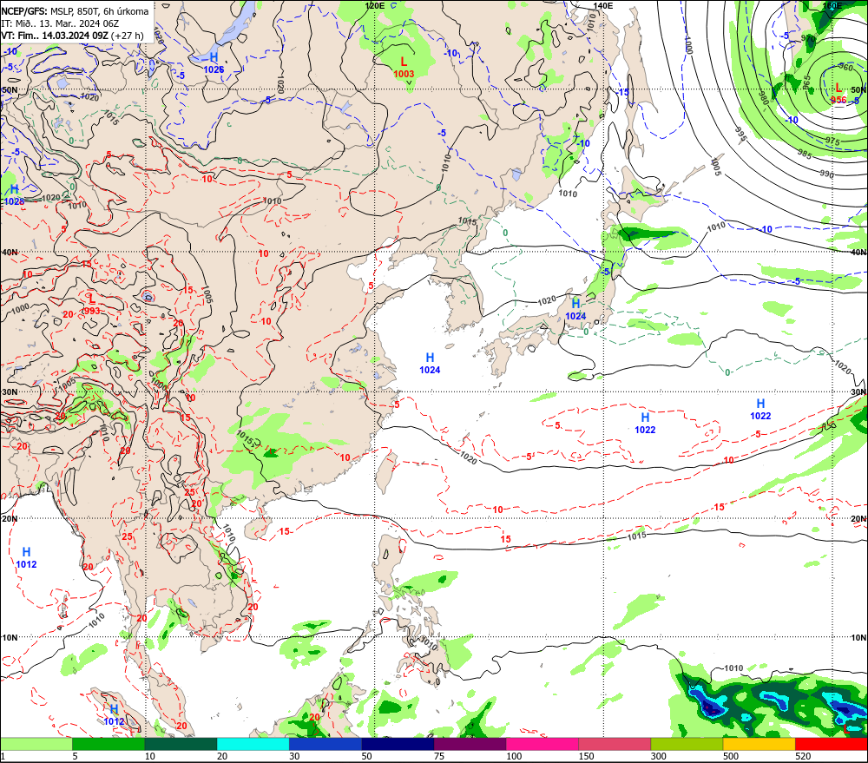This screenshot has height=763, width=868.
Task: Click the 'H 1024' label over Japan
Action: point(575,310)
